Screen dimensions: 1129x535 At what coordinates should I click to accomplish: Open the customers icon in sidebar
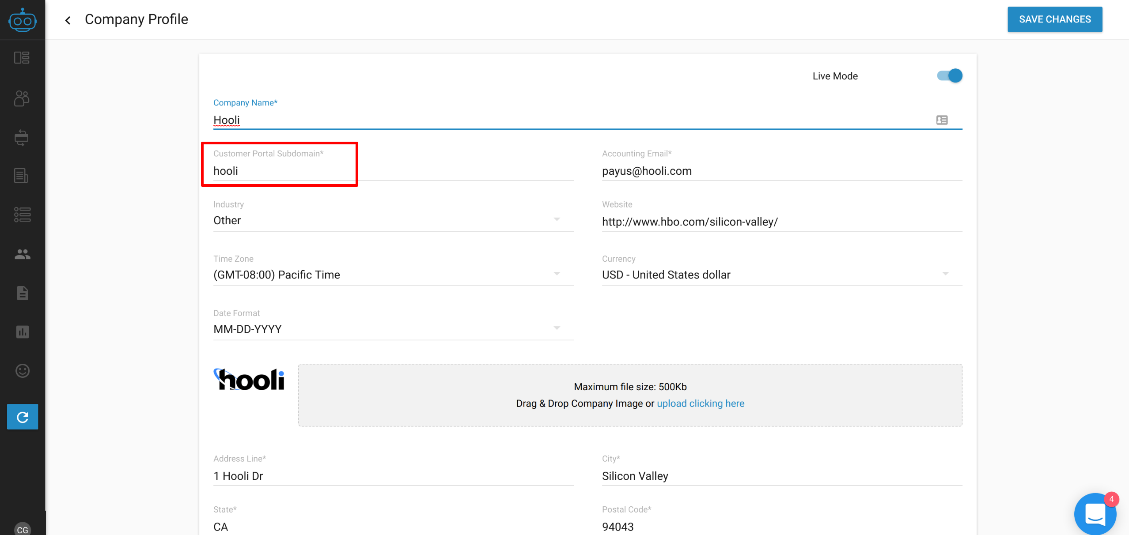22,98
